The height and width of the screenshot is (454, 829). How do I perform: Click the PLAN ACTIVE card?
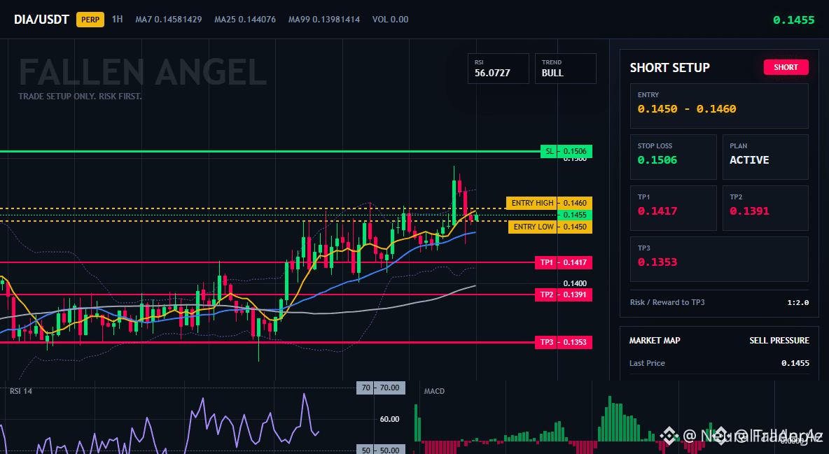[x=765, y=157]
